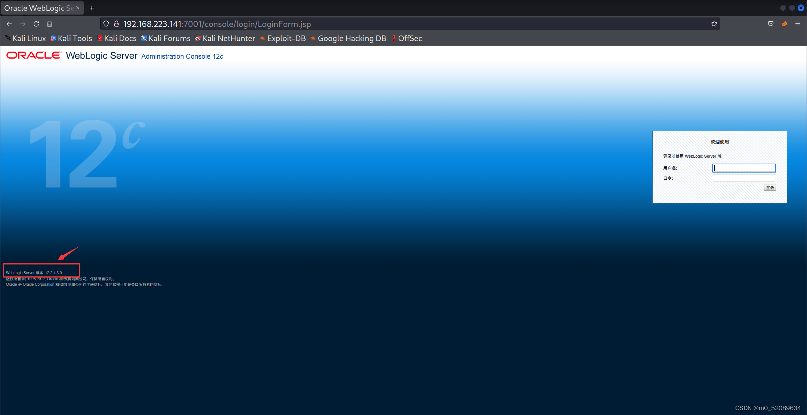
Task: Reload the current page
Action: [x=36, y=24]
